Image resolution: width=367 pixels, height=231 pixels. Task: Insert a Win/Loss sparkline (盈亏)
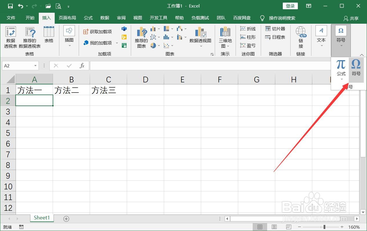coord(248,45)
